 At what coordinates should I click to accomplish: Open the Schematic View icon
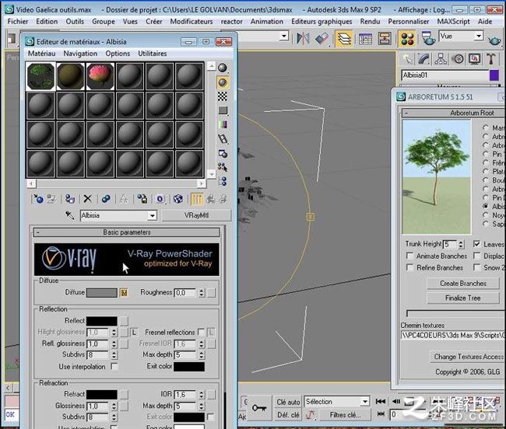pos(384,39)
